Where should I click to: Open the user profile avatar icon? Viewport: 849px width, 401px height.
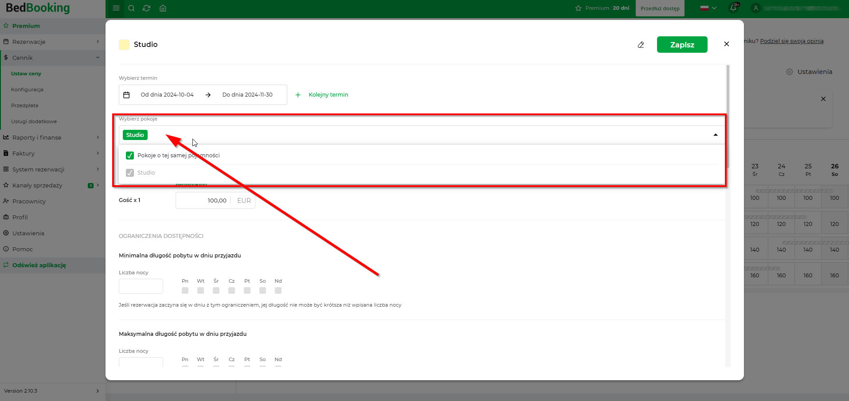tap(756, 8)
